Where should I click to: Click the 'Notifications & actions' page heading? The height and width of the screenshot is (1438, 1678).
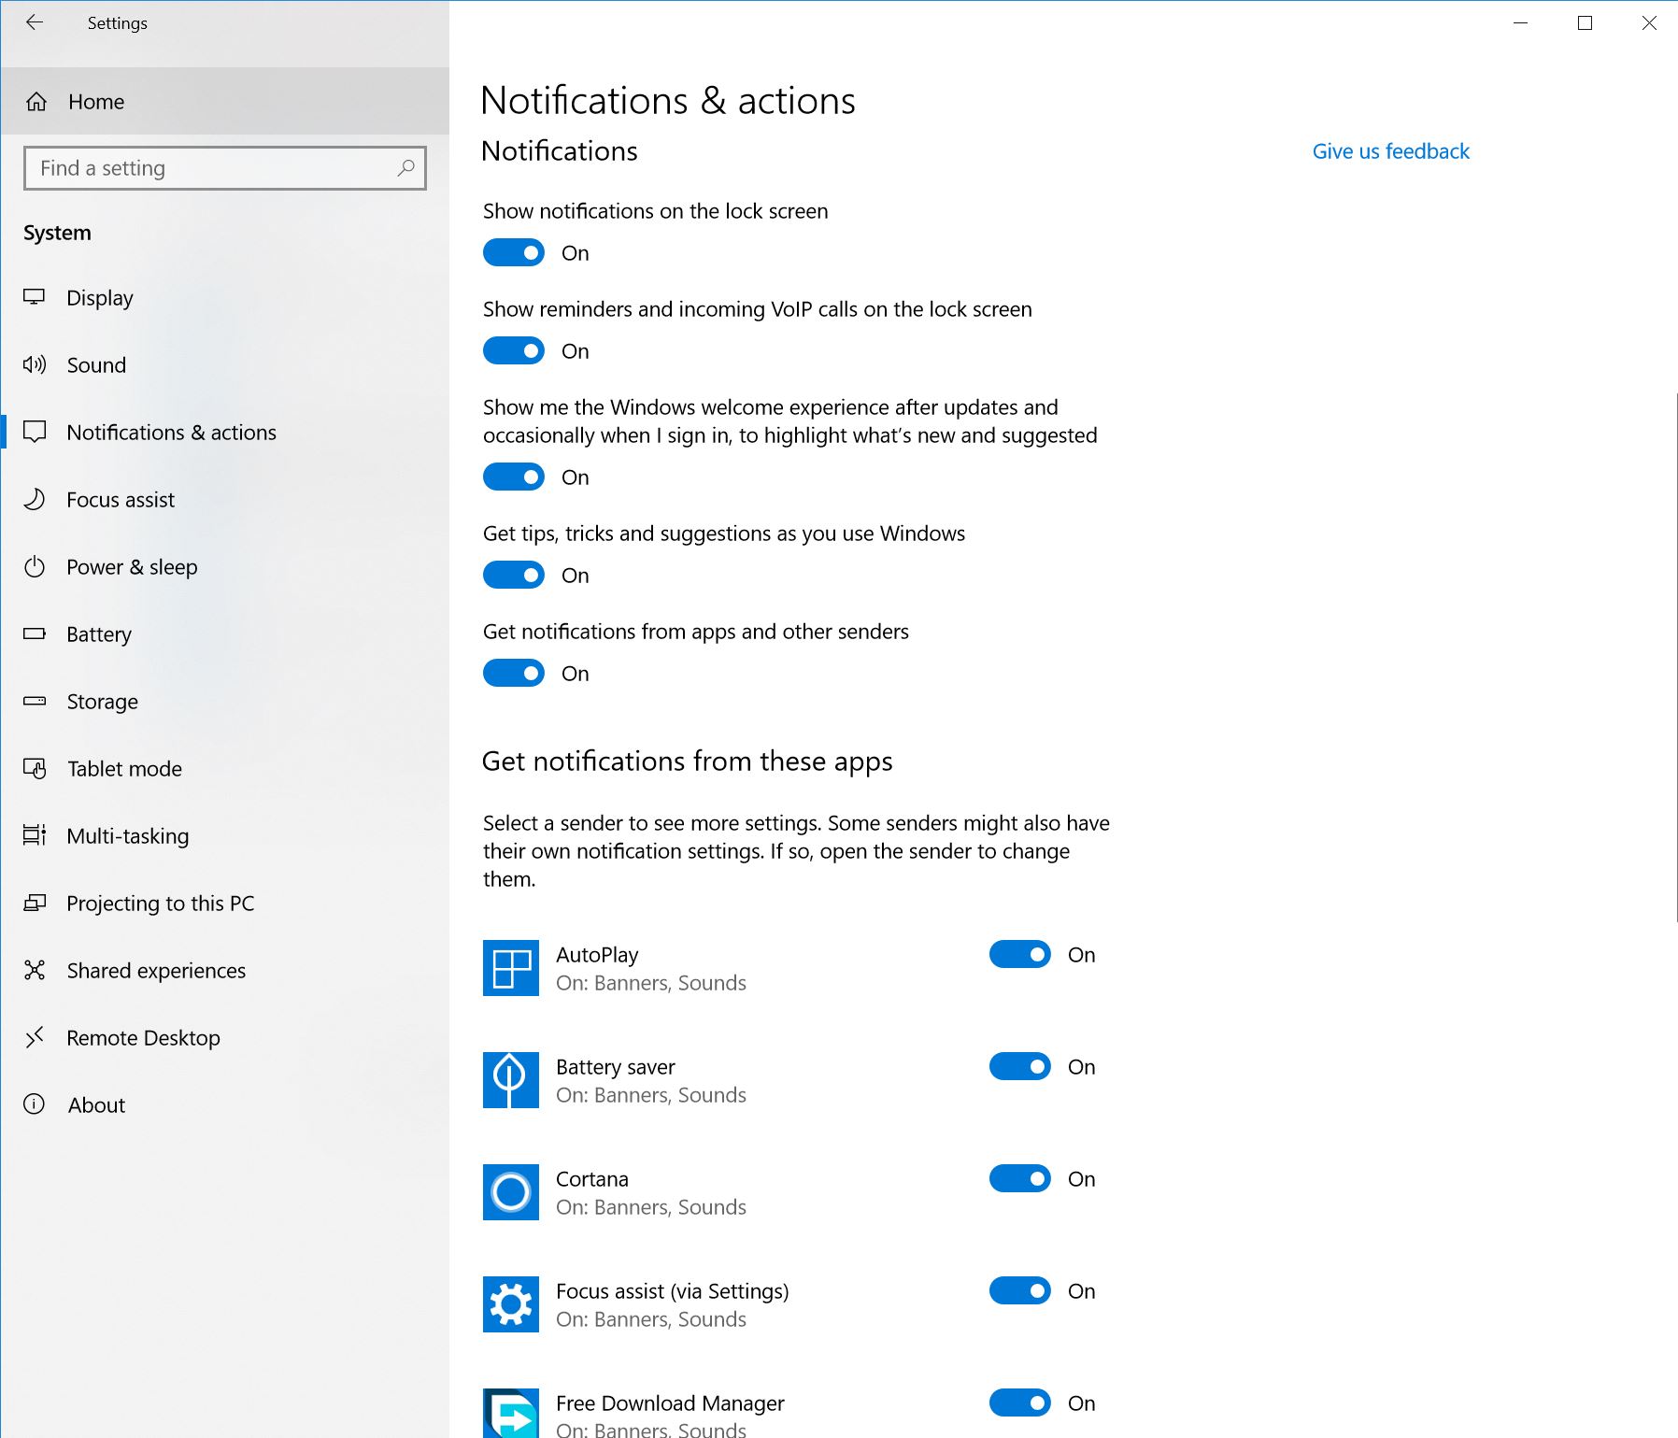(667, 101)
